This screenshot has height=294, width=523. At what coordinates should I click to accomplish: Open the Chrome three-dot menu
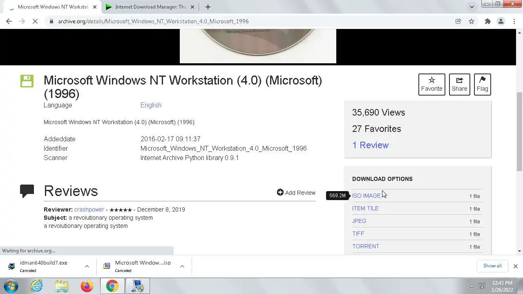[x=514, y=21]
